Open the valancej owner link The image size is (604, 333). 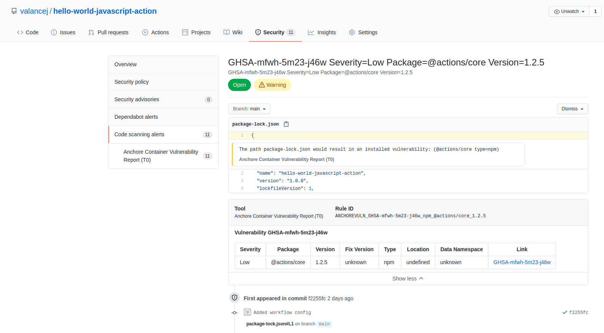[x=34, y=11]
